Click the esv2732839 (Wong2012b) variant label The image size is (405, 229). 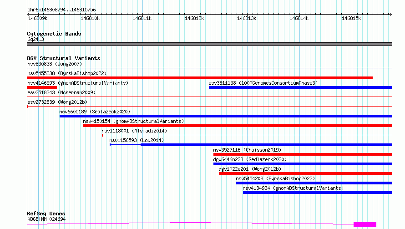click(x=57, y=102)
